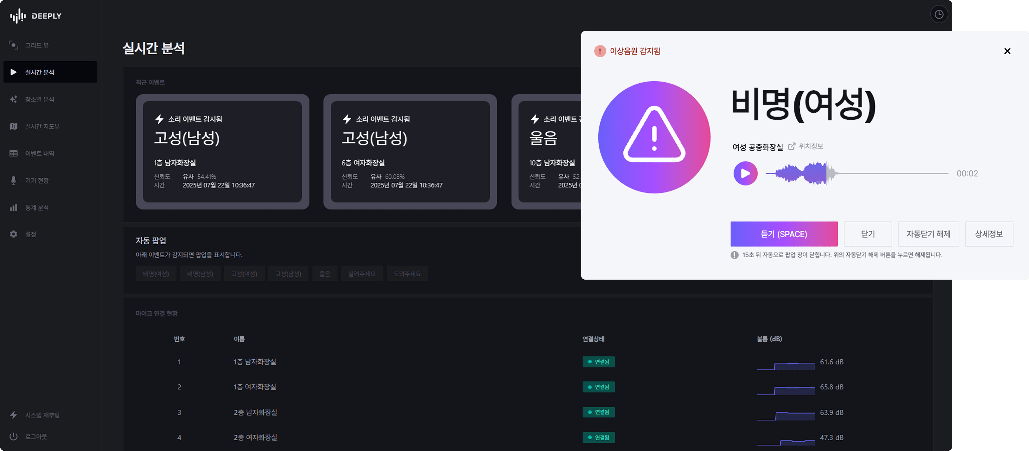This screenshot has width=1029, height=451.
Task: Open Location Analysis sparkle icon in sidebar
Action: tap(14, 99)
